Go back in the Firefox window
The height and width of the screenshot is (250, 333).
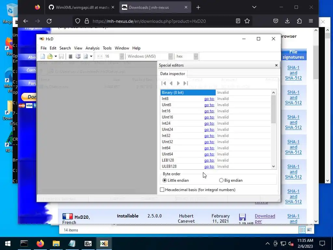[26, 21]
